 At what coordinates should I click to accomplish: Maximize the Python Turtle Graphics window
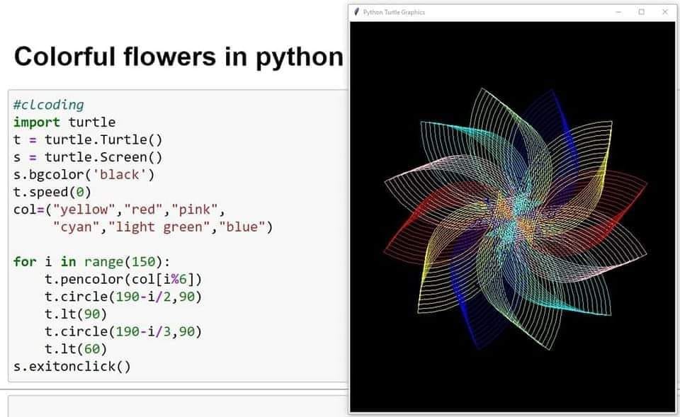point(642,12)
